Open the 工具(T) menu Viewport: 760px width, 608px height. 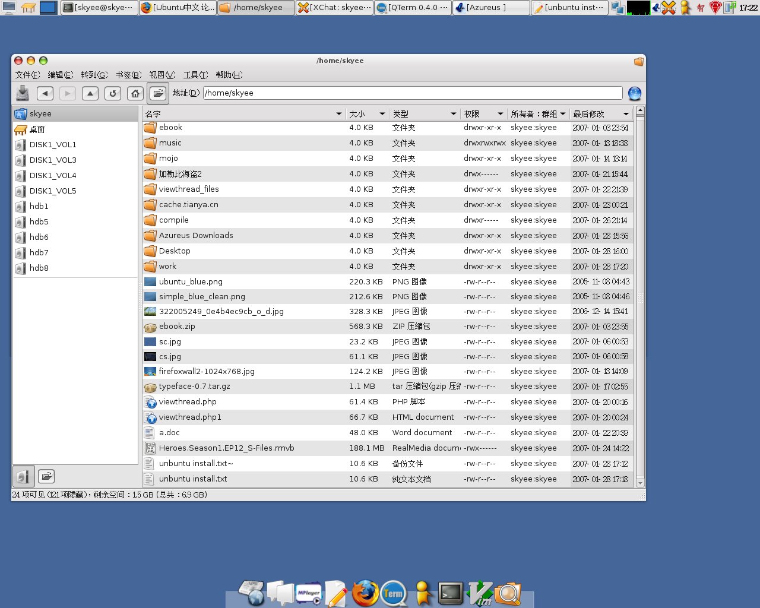(x=195, y=75)
